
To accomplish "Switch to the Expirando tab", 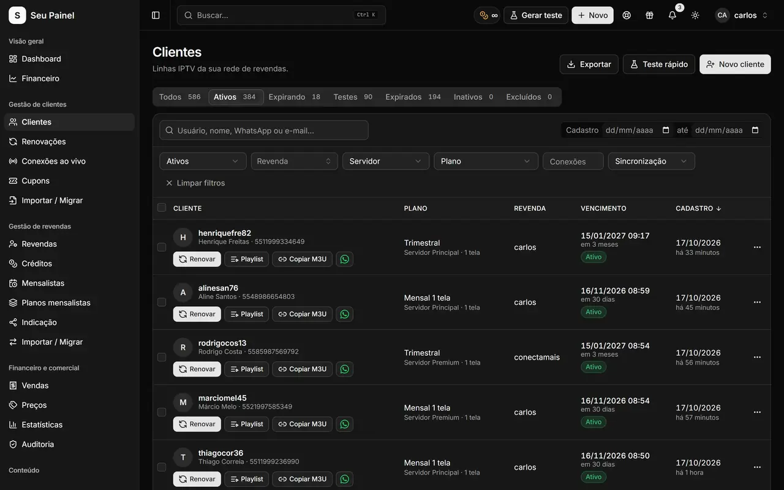I will [295, 97].
